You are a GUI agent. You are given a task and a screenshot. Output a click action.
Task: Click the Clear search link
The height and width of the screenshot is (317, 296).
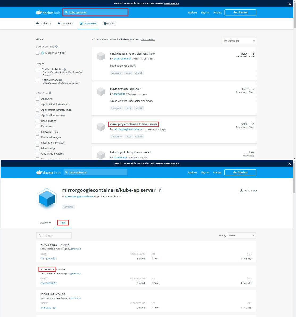click(148, 39)
